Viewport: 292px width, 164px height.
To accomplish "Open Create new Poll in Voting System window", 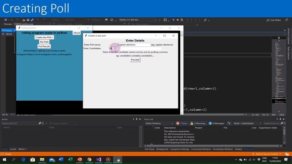I will 44,37.
